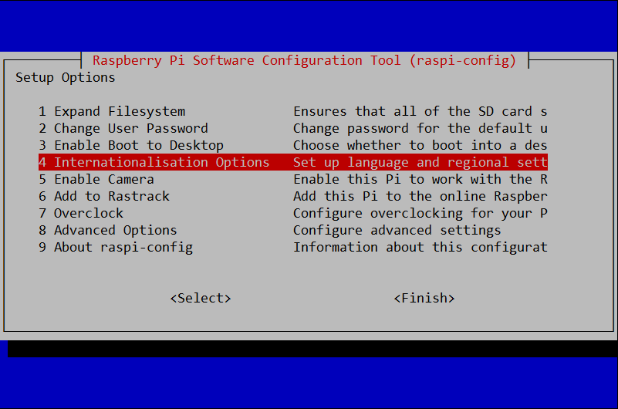618x409 pixels.
Task: Click the red raspi-config title text
Action: [305, 61]
